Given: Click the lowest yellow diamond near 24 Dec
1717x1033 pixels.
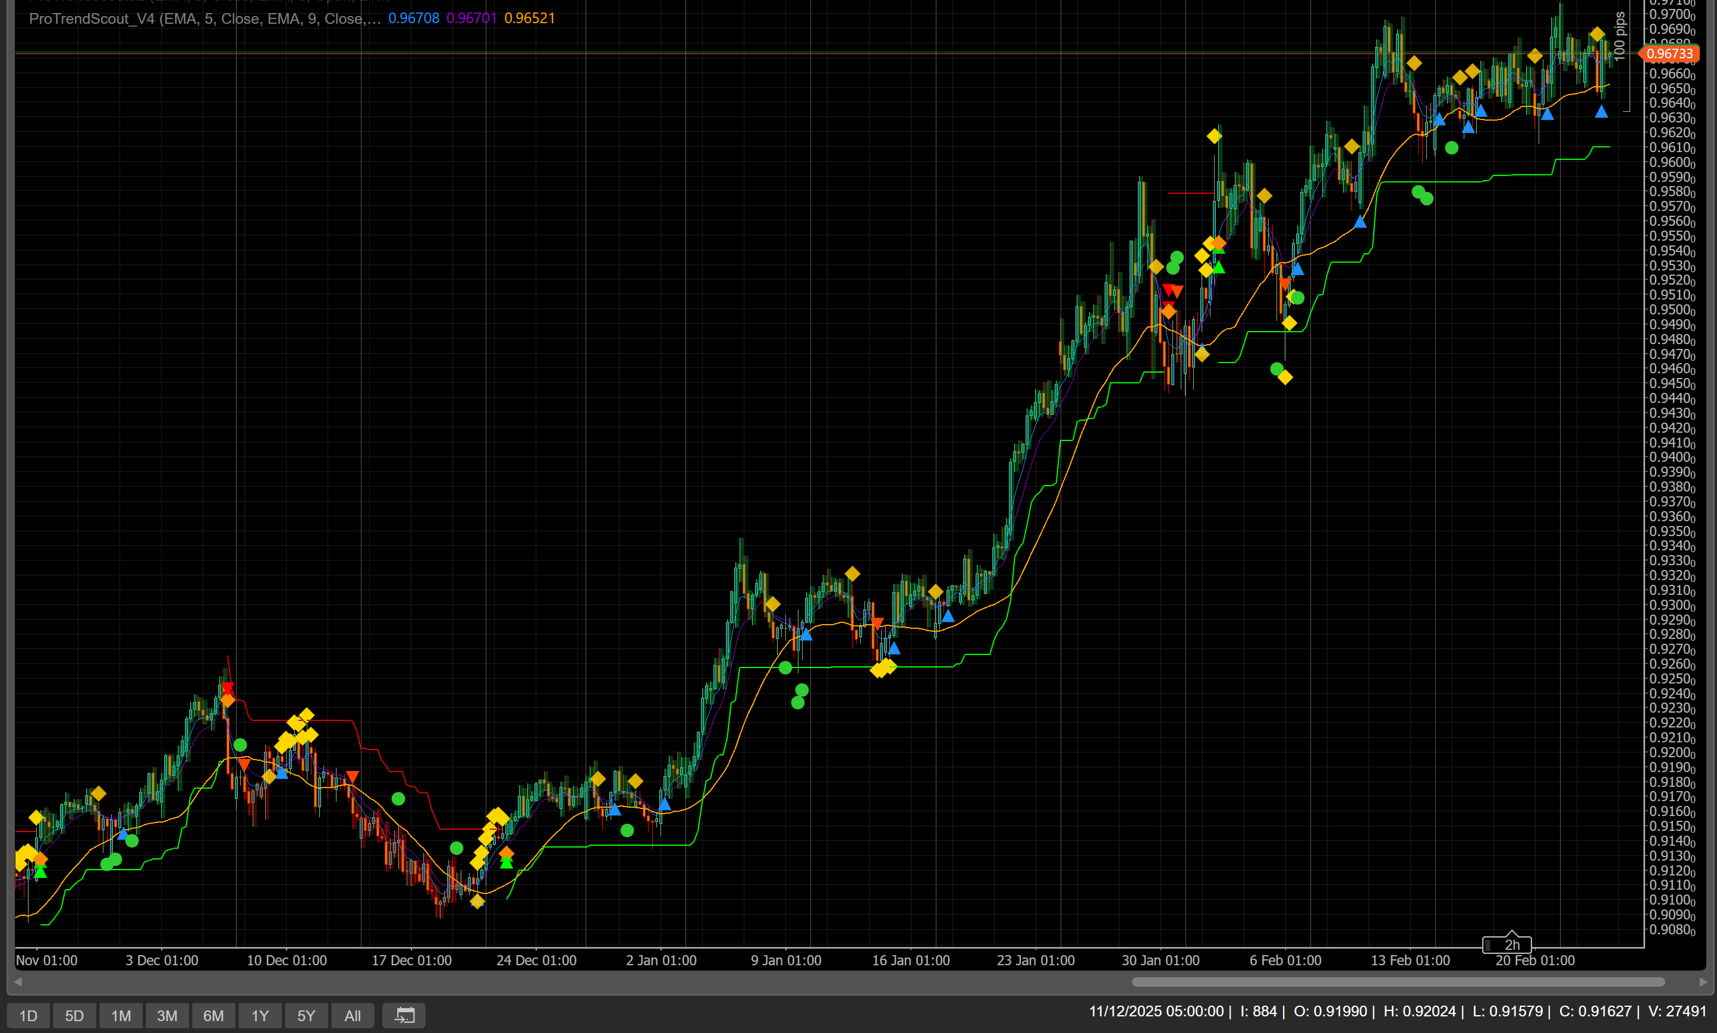Looking at the screenshot, I should 477,902.
